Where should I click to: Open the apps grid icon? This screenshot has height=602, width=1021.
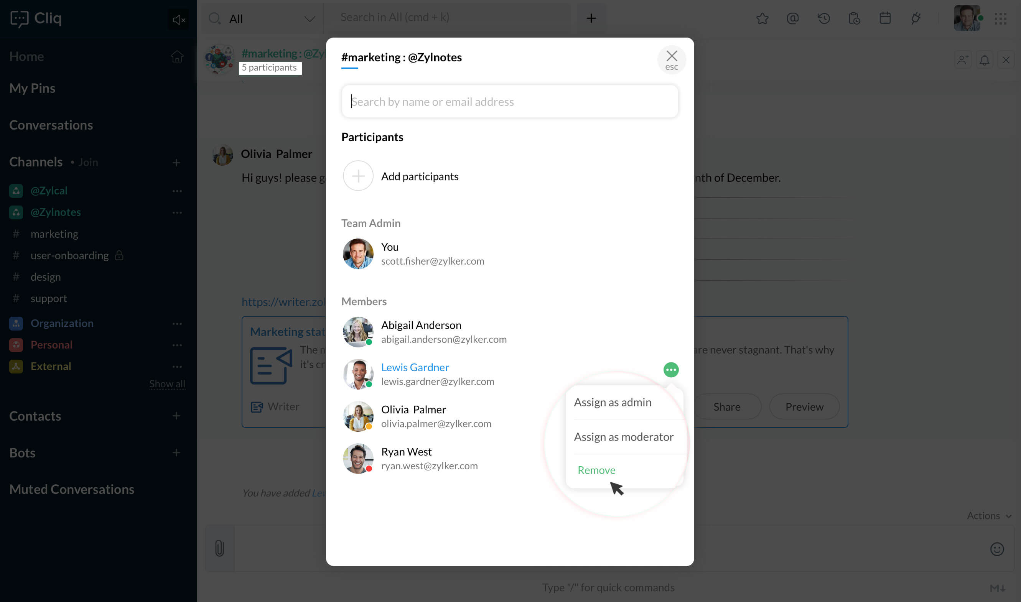(1000, 18)
